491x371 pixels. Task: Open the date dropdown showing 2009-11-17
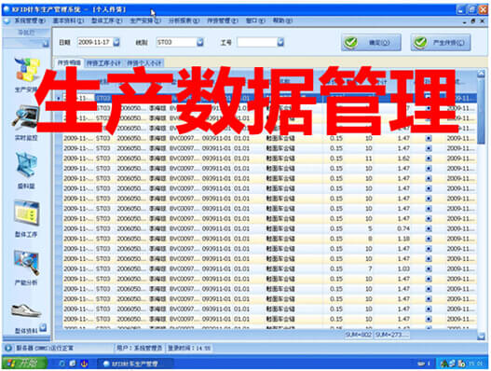point(116,42)
